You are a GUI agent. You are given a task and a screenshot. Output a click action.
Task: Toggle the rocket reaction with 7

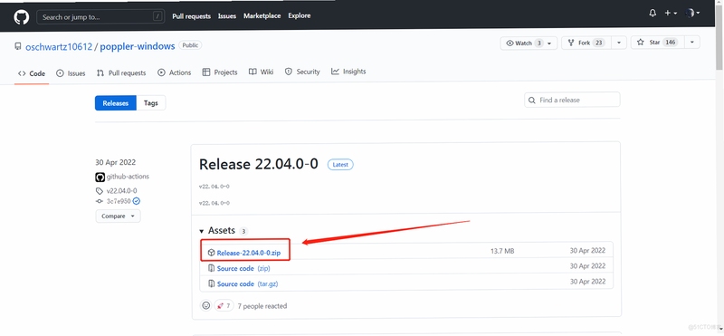pyautogui.click(x=224, y=306)
